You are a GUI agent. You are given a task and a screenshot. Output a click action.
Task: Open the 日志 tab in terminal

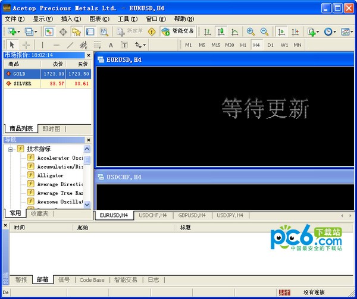coord(154,279)
